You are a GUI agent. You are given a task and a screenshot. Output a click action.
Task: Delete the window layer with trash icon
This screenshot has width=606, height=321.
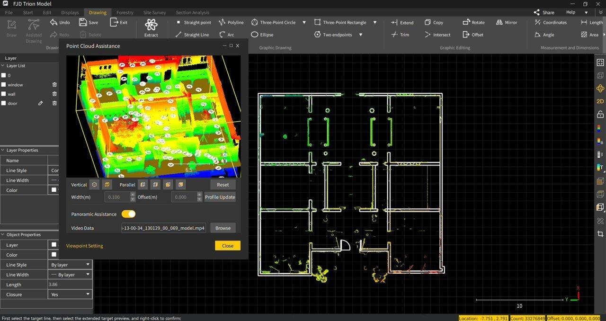click(x=54, y=85)
